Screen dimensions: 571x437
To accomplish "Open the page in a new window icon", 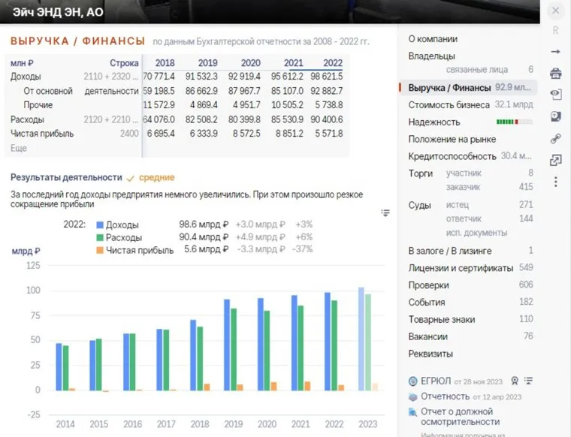I will point(555,160).
